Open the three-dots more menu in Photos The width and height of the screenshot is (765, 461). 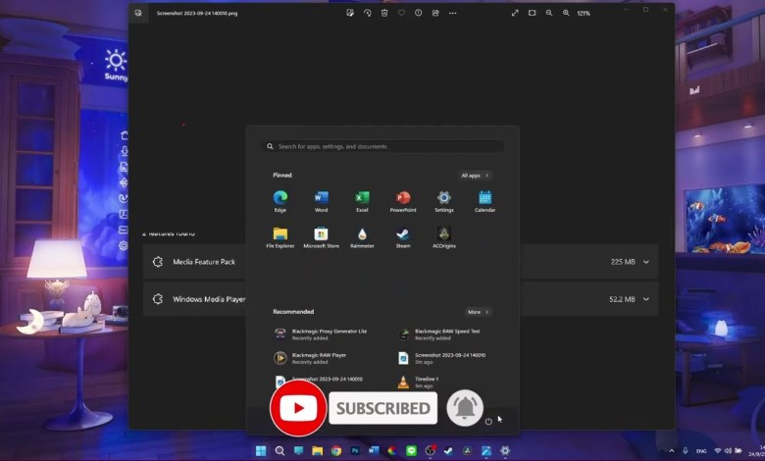(x=452, y=13)
